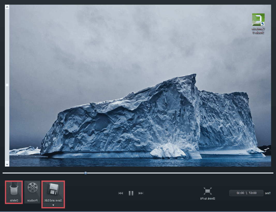Click the vertical scrollbar down arrow
The image size is (276, 212).
coord(7,164)
